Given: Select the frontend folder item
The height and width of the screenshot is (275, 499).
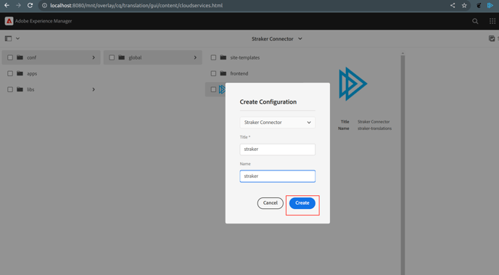Looking at the screenshot, I should [239, 73].
